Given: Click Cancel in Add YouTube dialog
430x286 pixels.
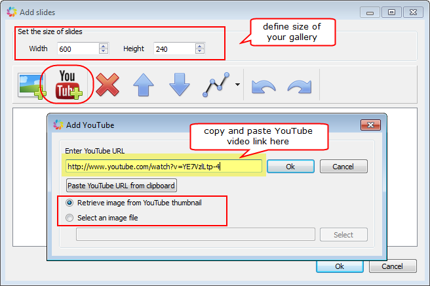Looking at the screenshot, I should coord(343,167).
